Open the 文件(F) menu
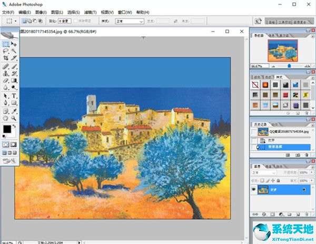The height and width of the screenshot is (244, 316). coord(8,12)
